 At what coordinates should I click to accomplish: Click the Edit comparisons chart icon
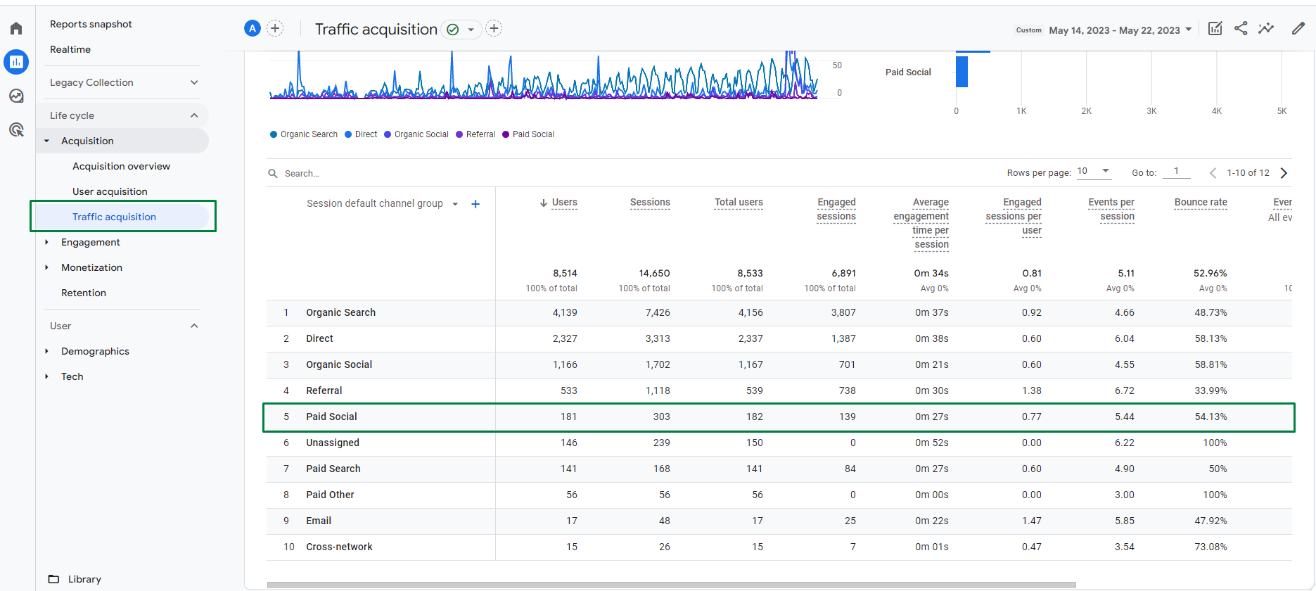(1215, 28)
